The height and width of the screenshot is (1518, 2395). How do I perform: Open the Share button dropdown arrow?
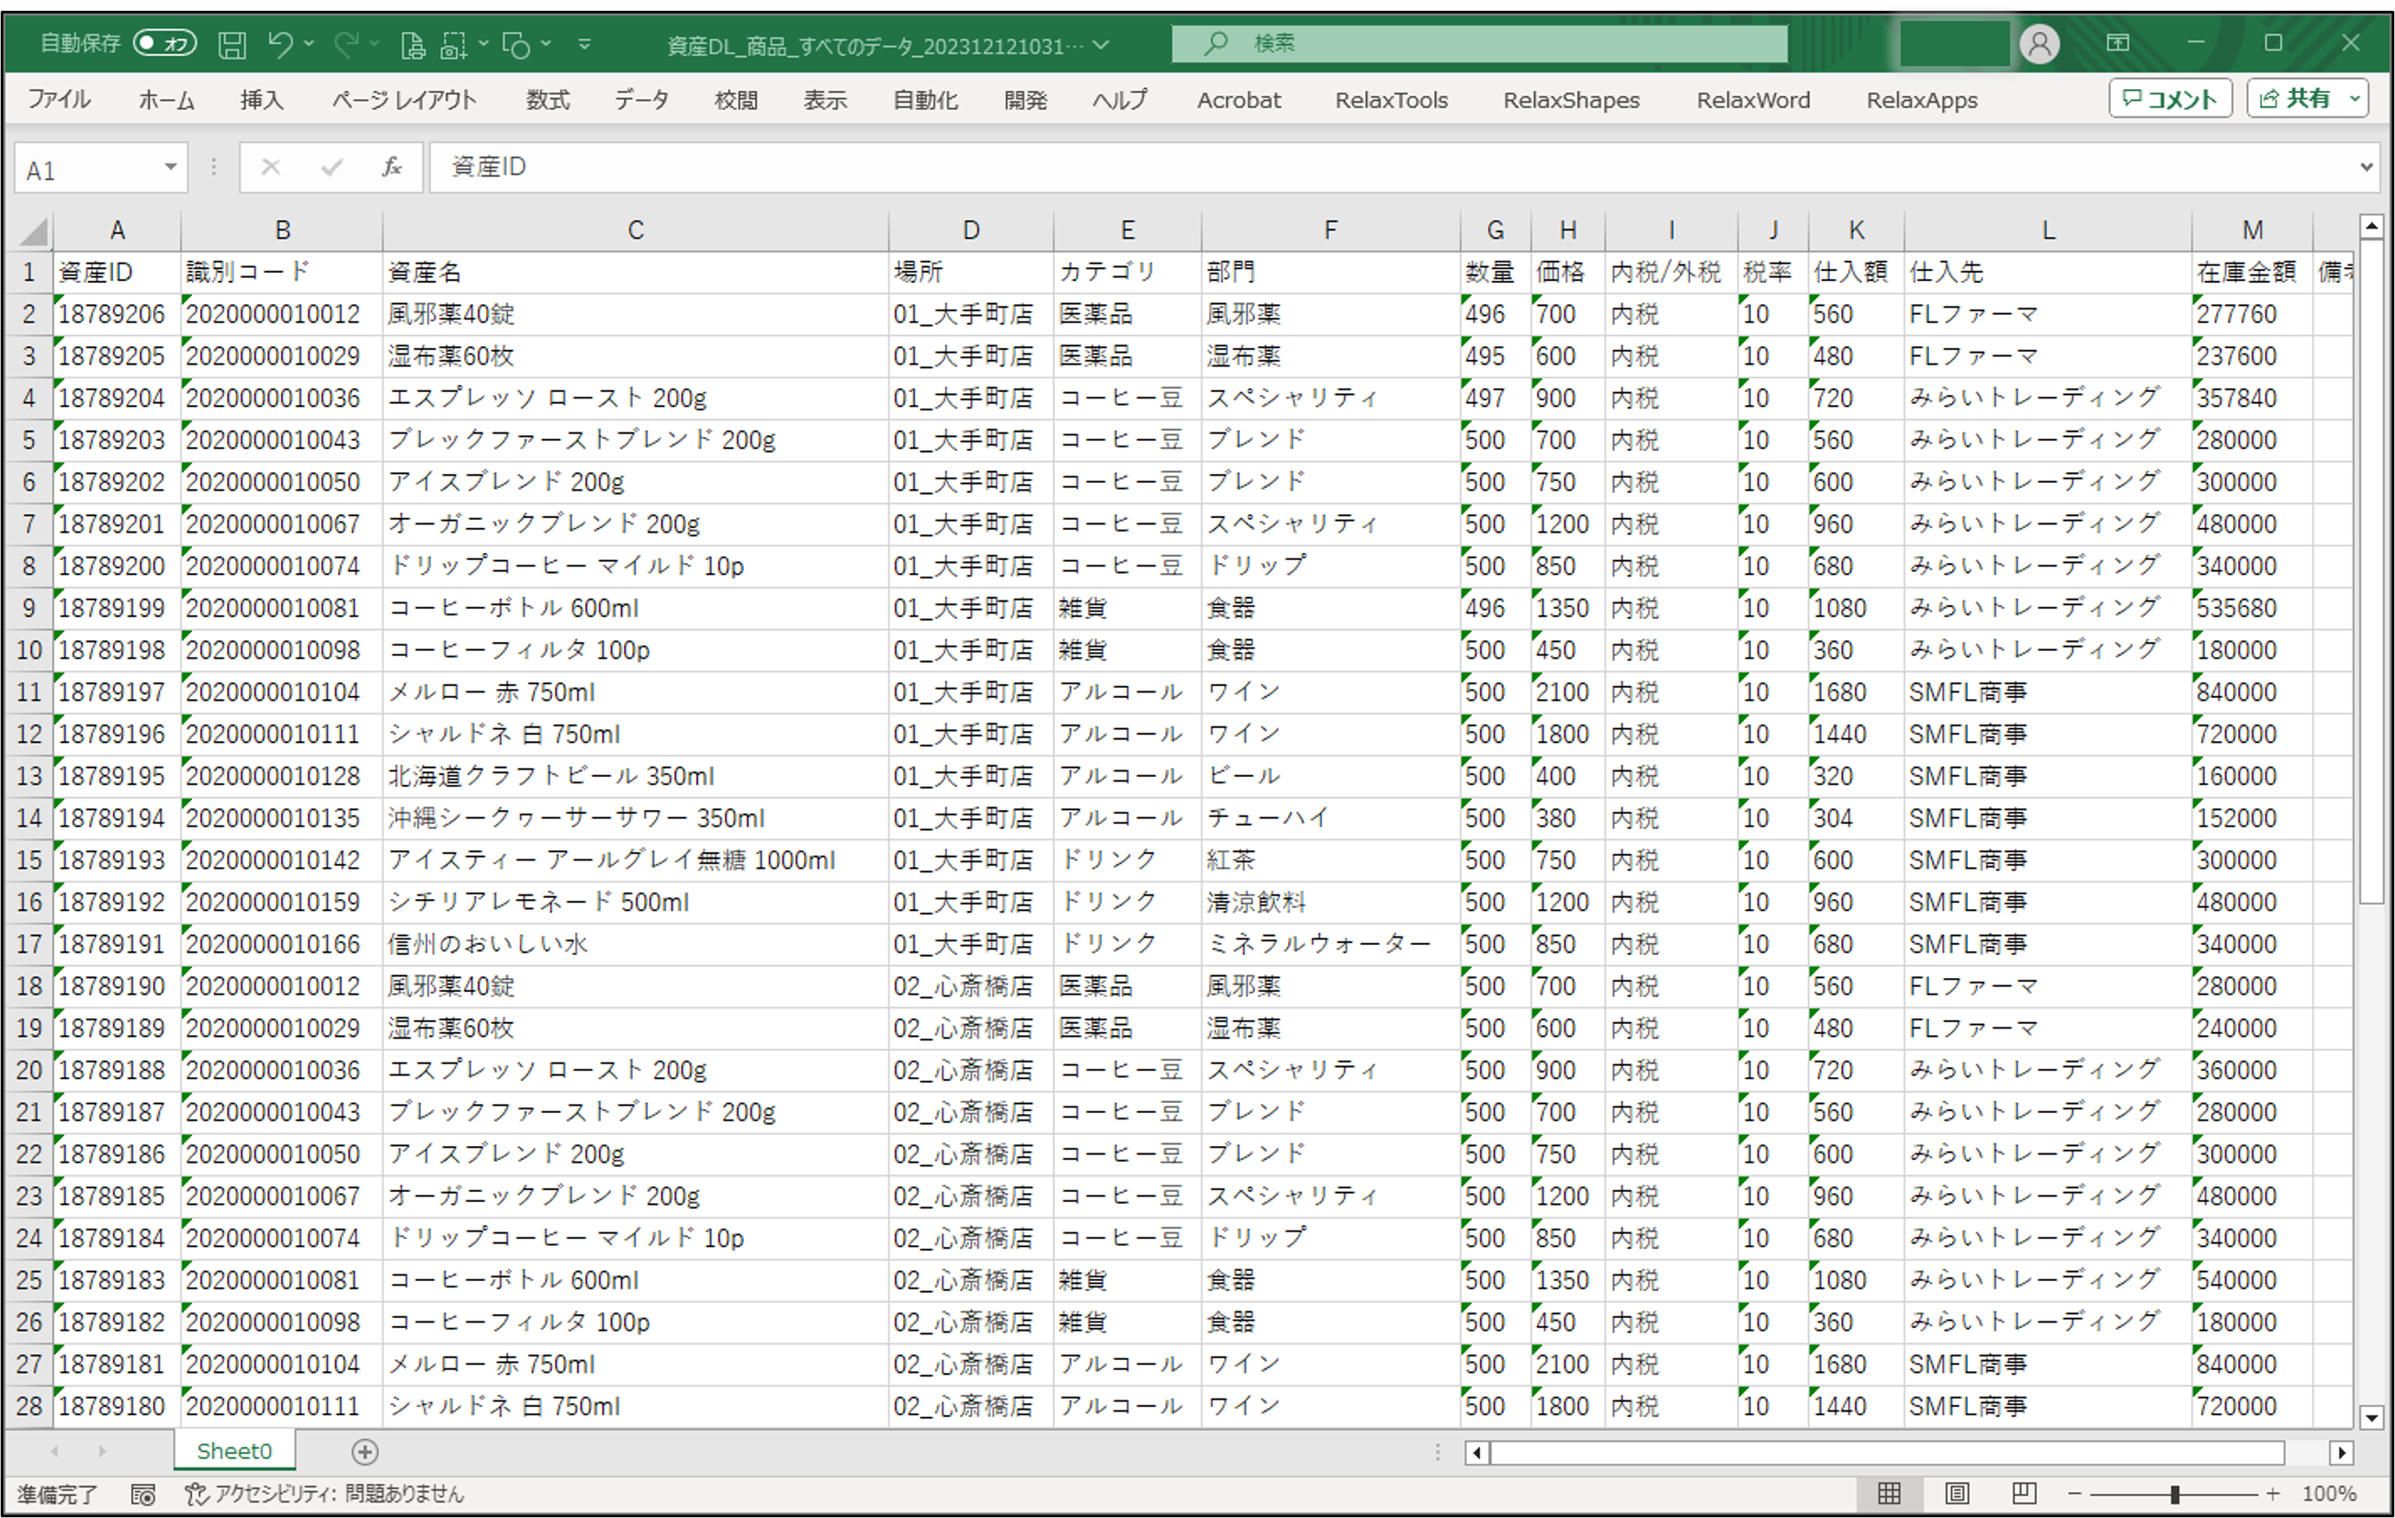pyautogui.click(x=2355, y=98)
